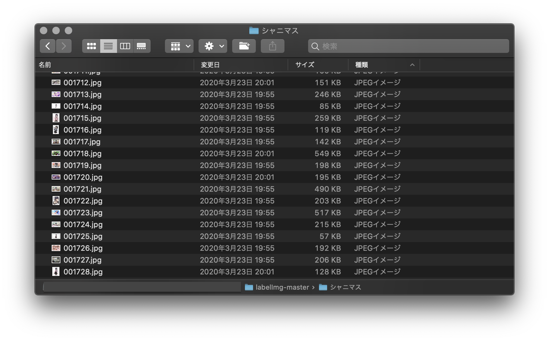Select file 001727.jpg
549x341 pixels.
point(82,260)
